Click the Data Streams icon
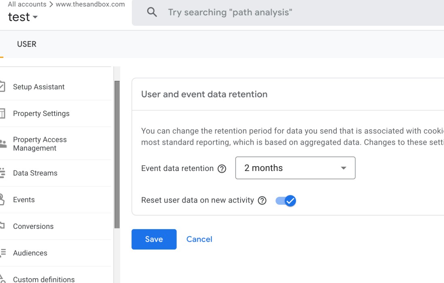 2,173
